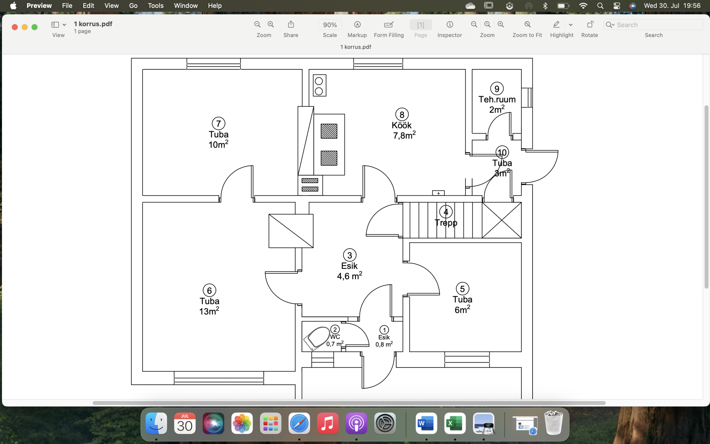Expand the Highlight color dropdown arrow

click(x=570, y=25)
